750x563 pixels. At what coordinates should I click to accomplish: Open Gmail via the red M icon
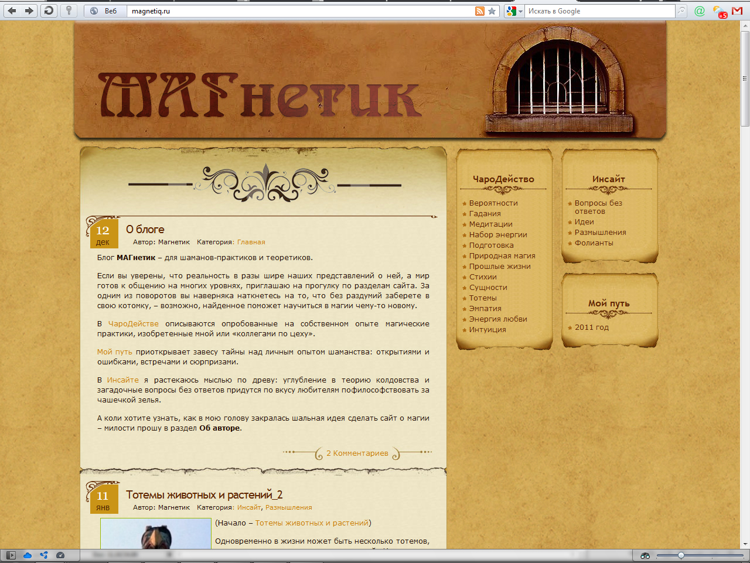point(737,11)
